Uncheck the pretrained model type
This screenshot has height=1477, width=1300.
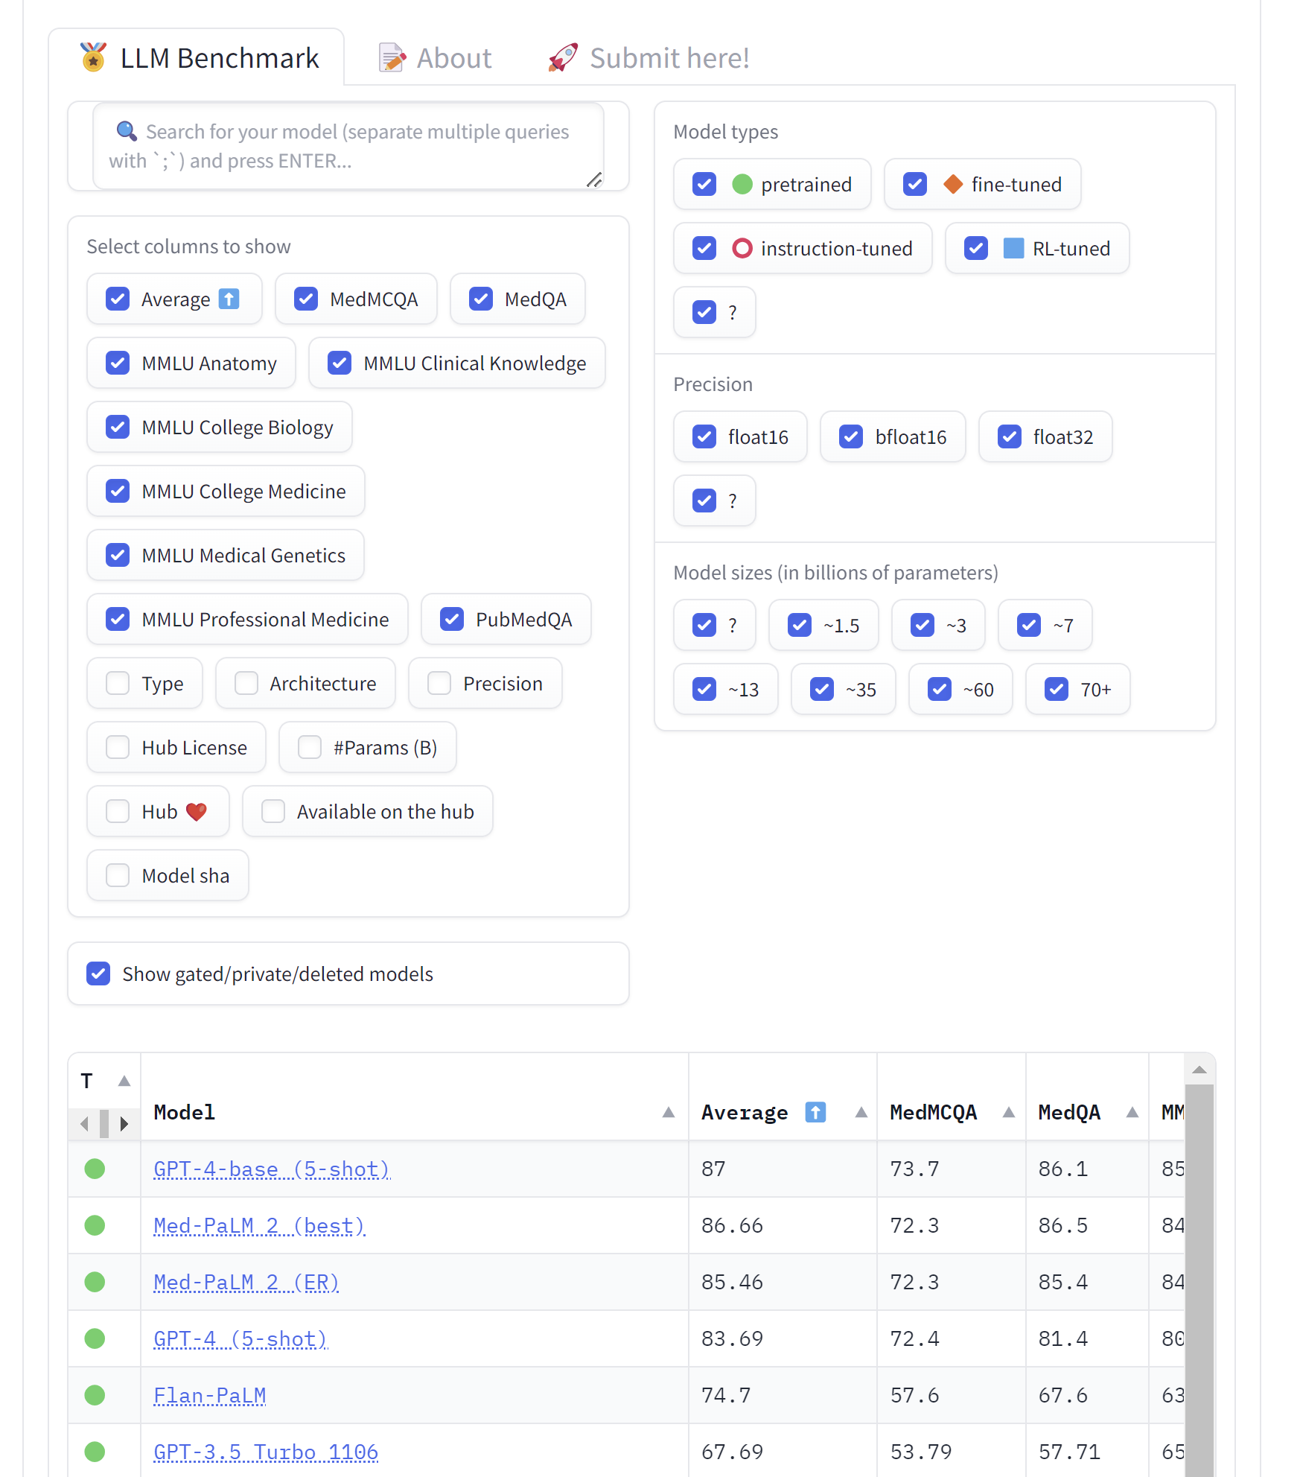(704, 184)
